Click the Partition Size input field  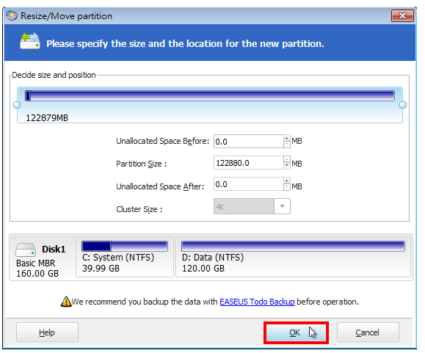pos(249,163)
